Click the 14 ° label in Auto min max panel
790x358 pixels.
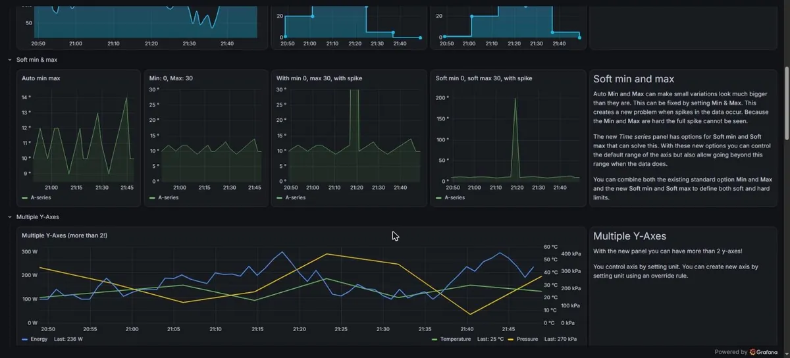(26, 97)
